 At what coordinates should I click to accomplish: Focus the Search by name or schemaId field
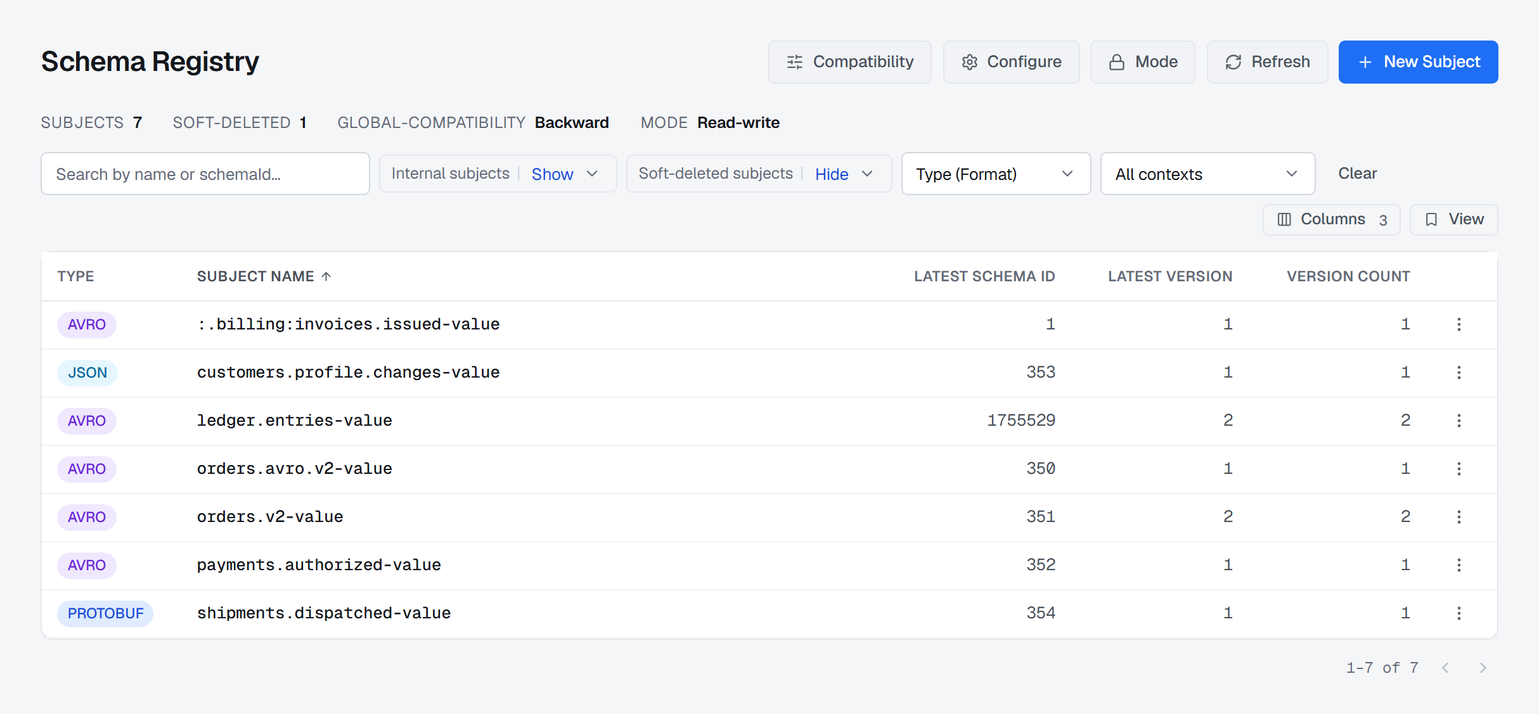[x=205, y=174]
